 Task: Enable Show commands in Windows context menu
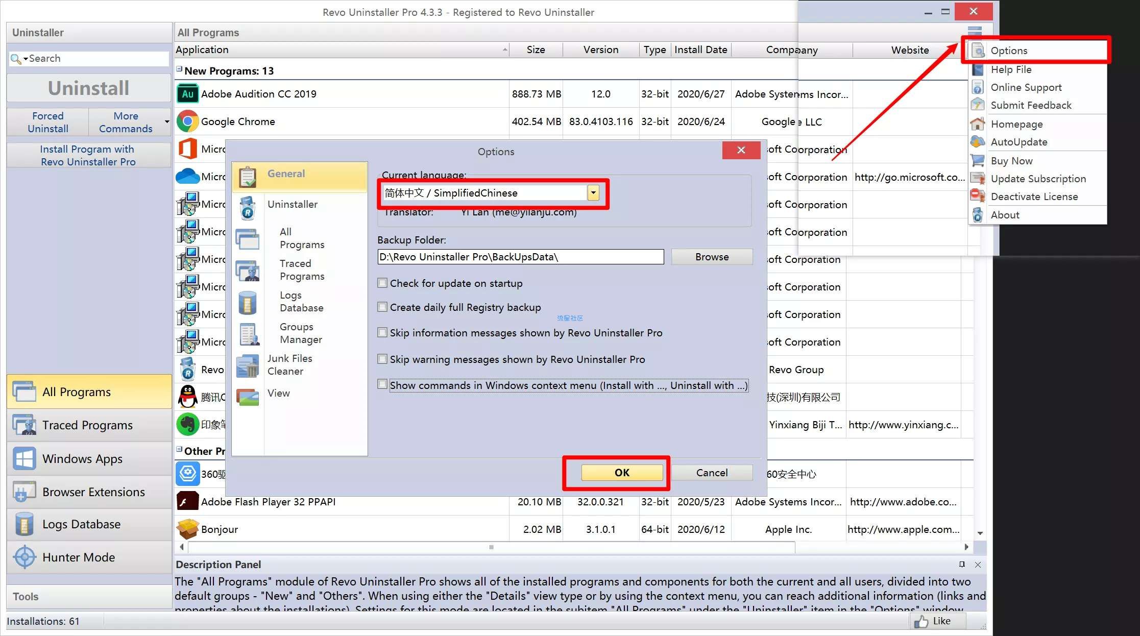pos(382,384)
